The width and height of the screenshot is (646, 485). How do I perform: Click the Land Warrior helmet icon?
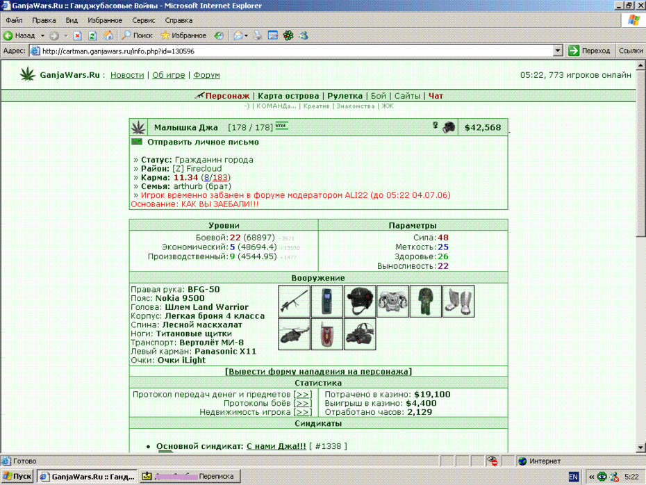[x=360, y=302]
